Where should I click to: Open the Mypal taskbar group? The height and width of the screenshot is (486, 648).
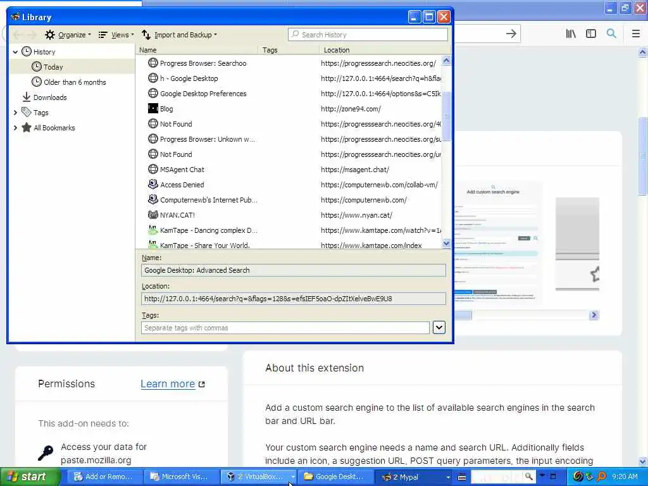[413, 477]
